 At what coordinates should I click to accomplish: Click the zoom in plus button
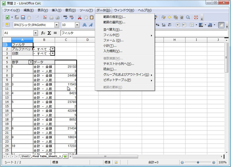tap(214, 162)
